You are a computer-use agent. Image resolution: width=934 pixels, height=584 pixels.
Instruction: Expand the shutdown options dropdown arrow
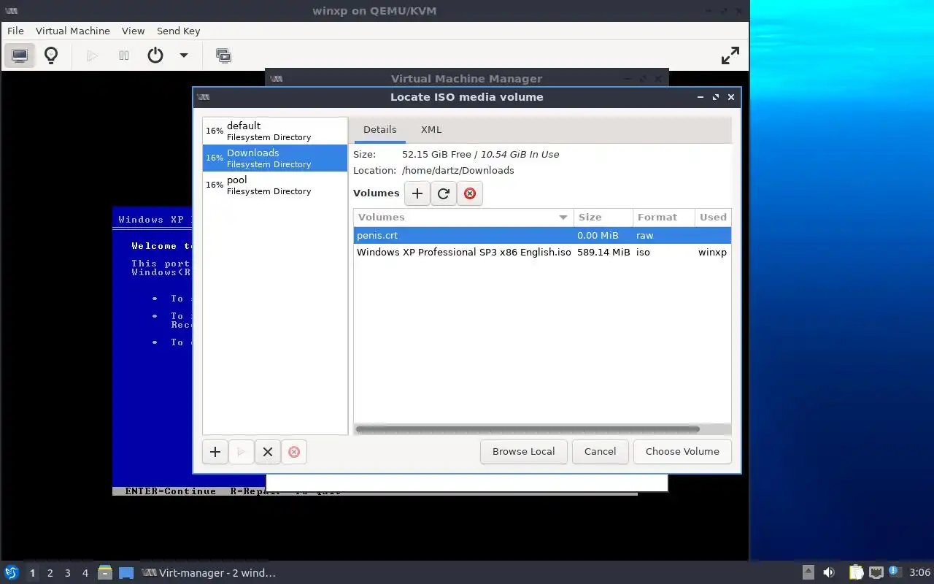184,55
